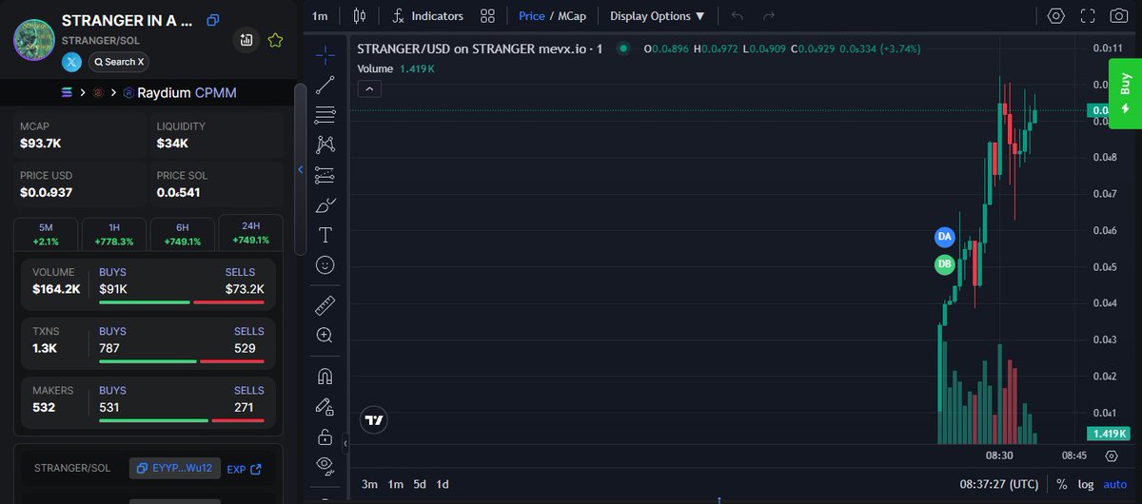Image resolution: width=1142 pixels, height=504 pixels.
Task: Enter fullscreen chart mode
Action: (x=1088, y=16)
